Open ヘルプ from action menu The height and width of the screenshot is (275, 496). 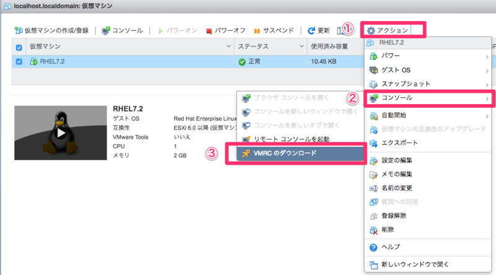click(428, 247)
